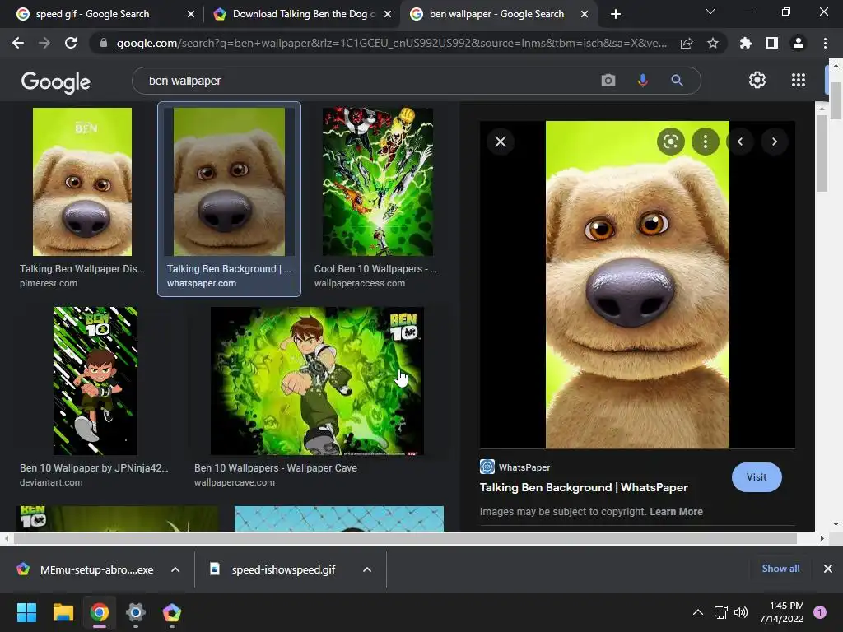Viewport: 843px width, 632px height.
Task: Toggle Chrome side panel
Action: click(x=772, y=43)
